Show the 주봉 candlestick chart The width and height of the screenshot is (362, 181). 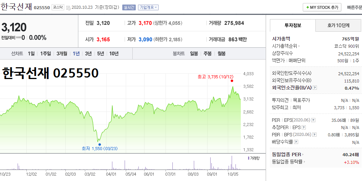point(207,54)
